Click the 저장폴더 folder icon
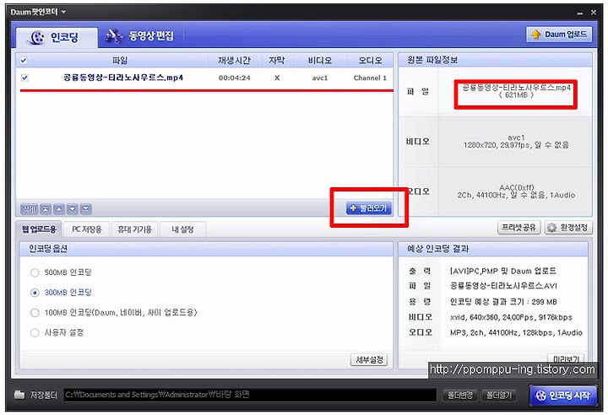The image size is (608, 415). click(19, 395)
